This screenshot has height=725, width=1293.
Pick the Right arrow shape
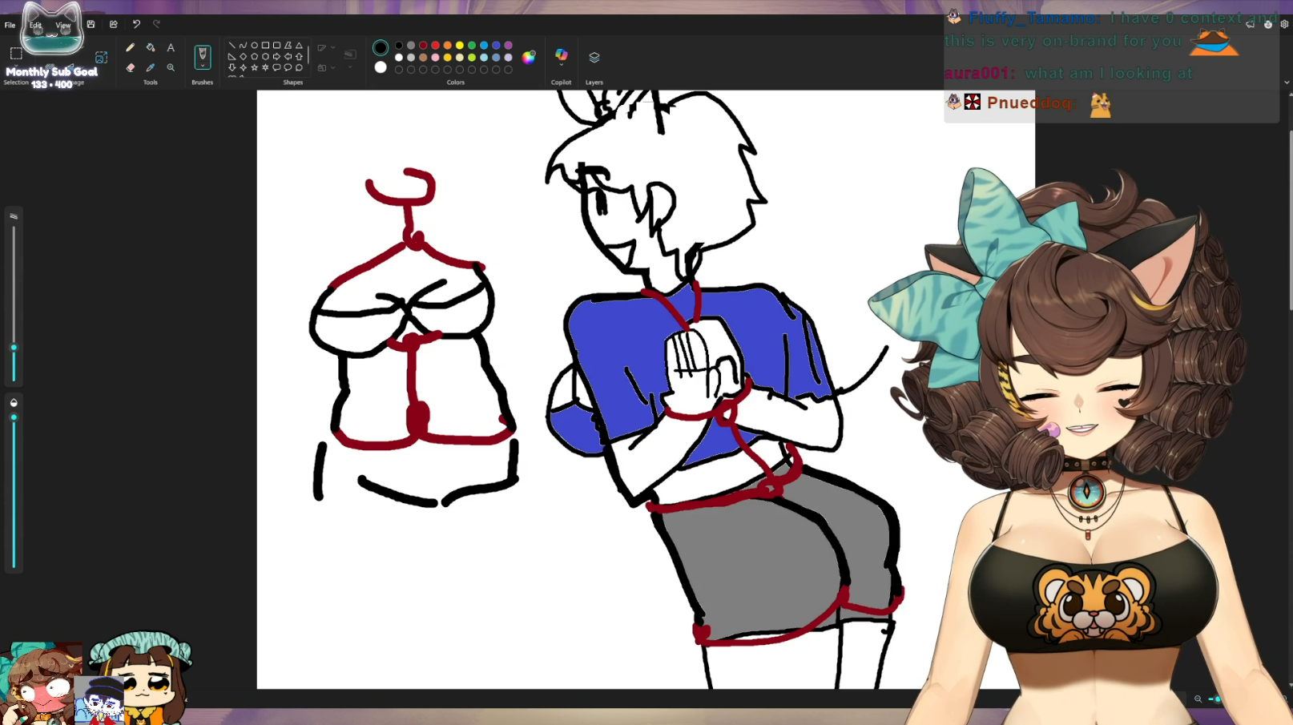pos(276,57)
